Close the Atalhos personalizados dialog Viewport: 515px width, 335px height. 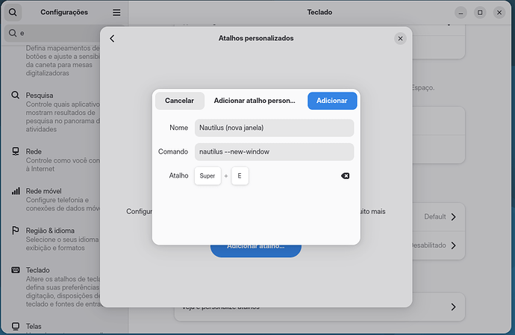(400, 39)
